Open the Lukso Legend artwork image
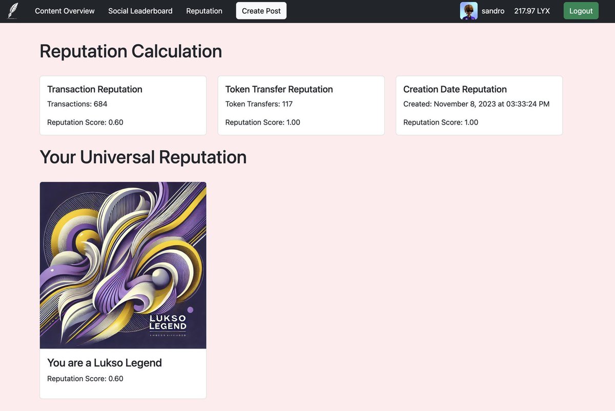Viewport: 615px width, 411px height. pyautogui.click(x=123, y=265)
